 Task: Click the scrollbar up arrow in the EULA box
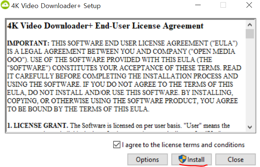[x=250, y=25]
